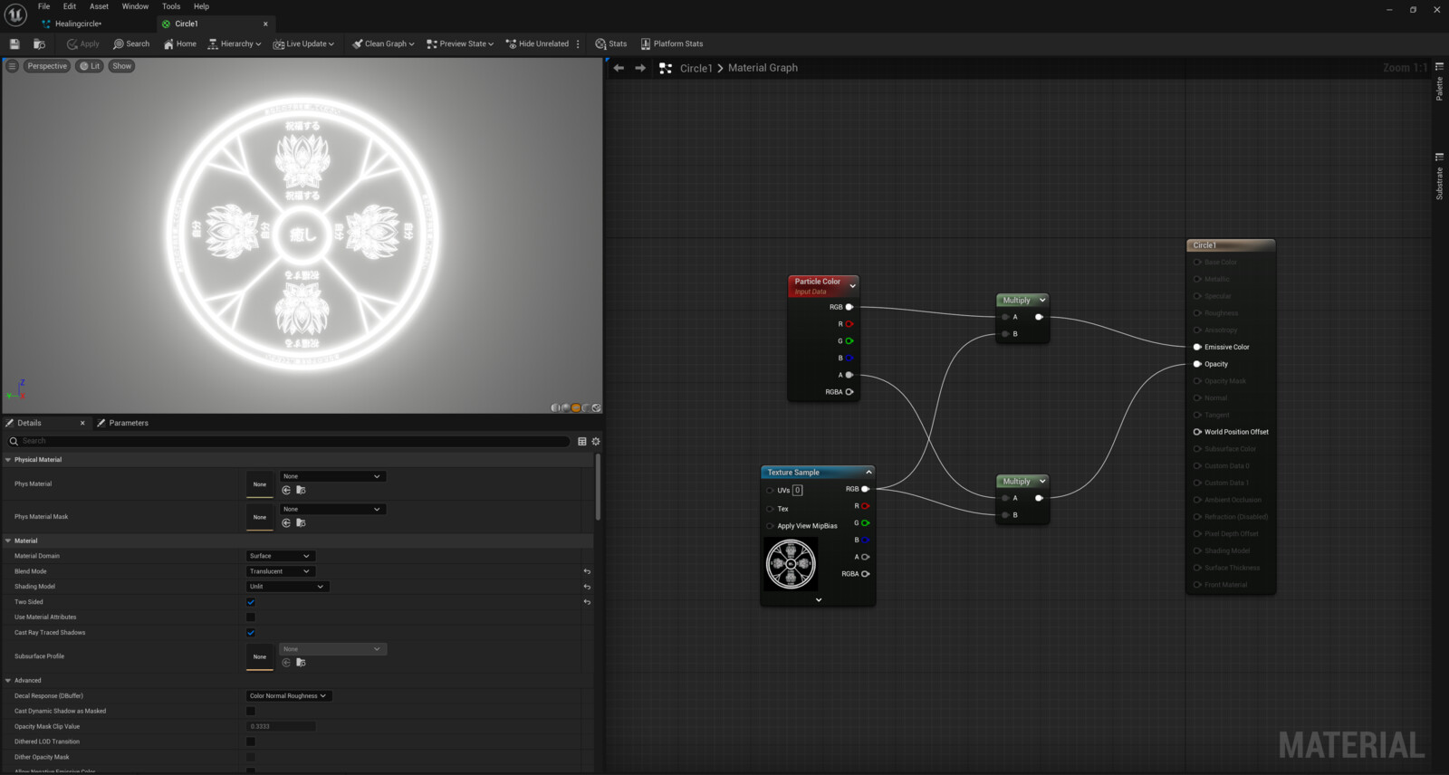Open Decal Response Color Normal Roughness dropdown
Viewport: 1449px width, 775px height.
[x=289, y=696]
